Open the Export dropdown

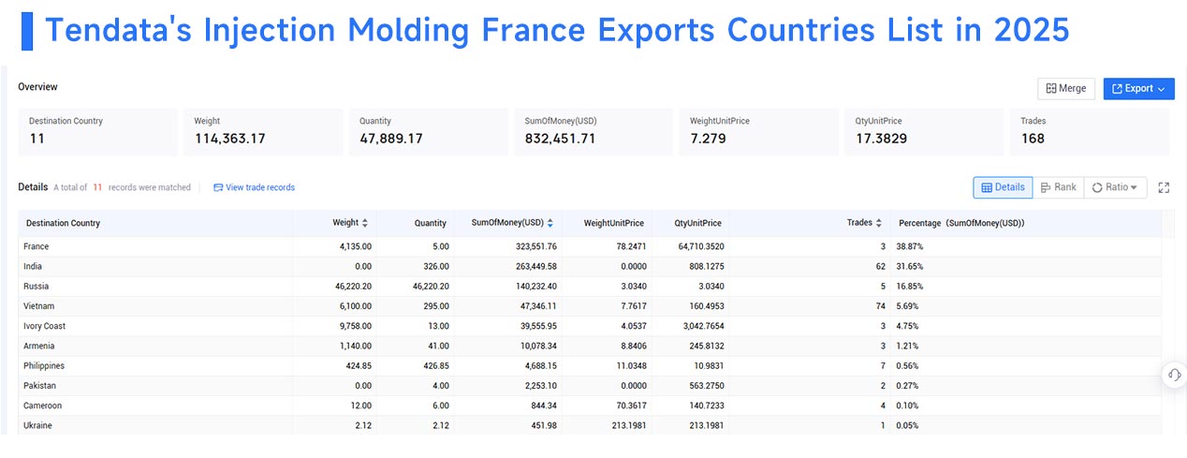click(x=1138, y=88)
